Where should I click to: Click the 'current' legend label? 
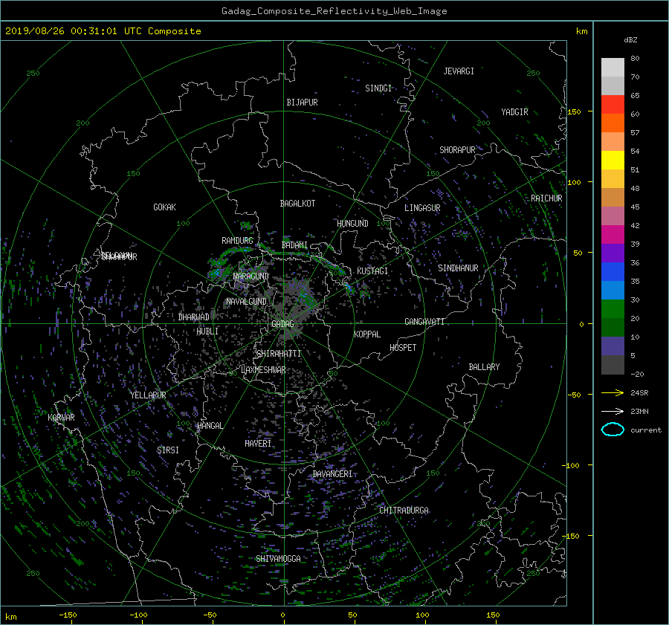click(x=646, y=430)
